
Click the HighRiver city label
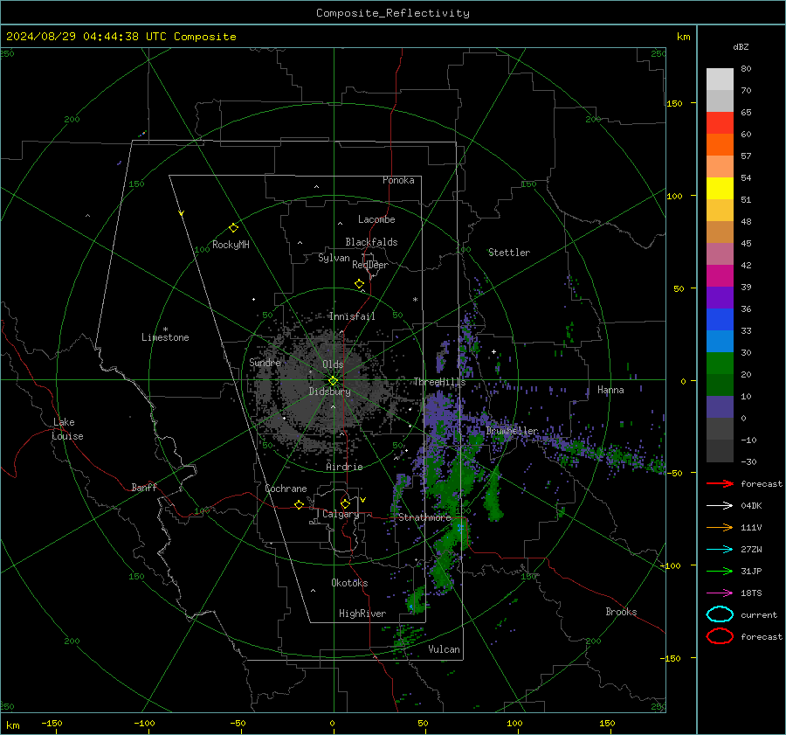click(x=362, y=614)
